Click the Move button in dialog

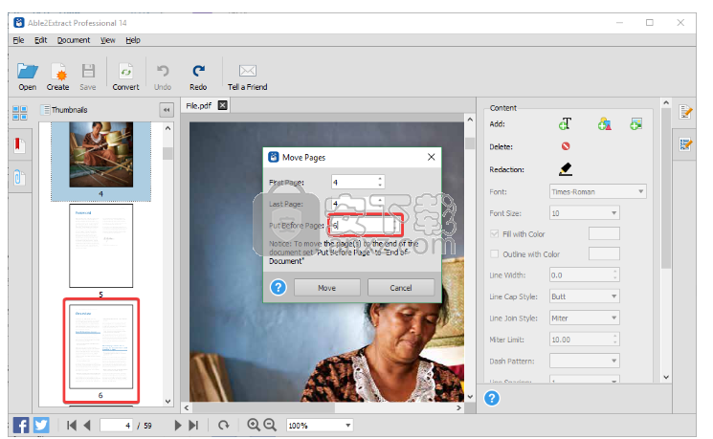point(327,288)
